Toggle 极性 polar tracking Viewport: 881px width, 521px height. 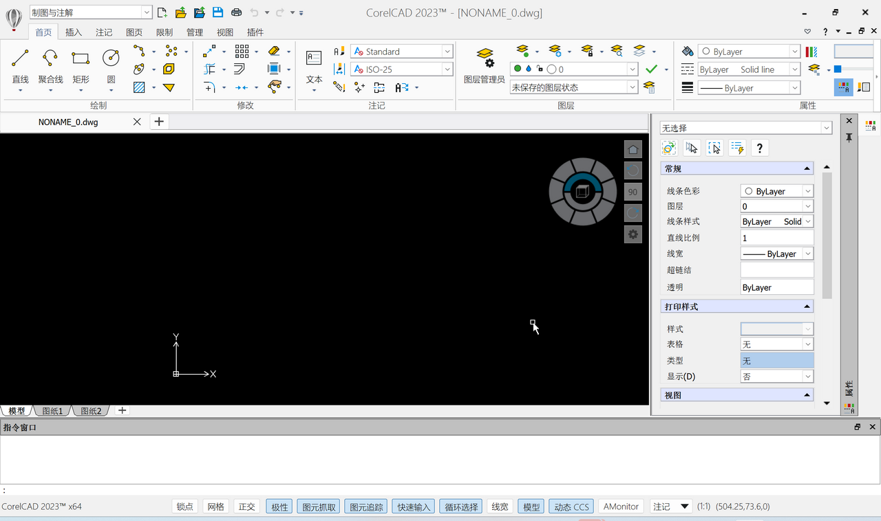point(279,507)
